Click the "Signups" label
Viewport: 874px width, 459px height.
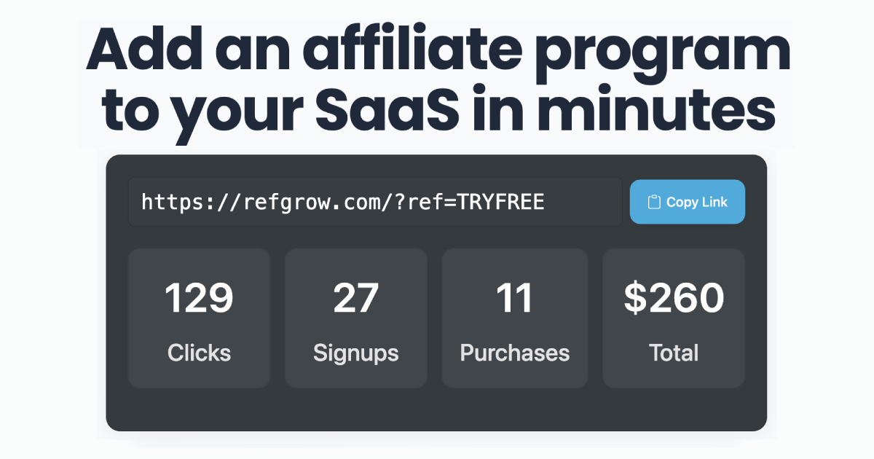(355, 354)
